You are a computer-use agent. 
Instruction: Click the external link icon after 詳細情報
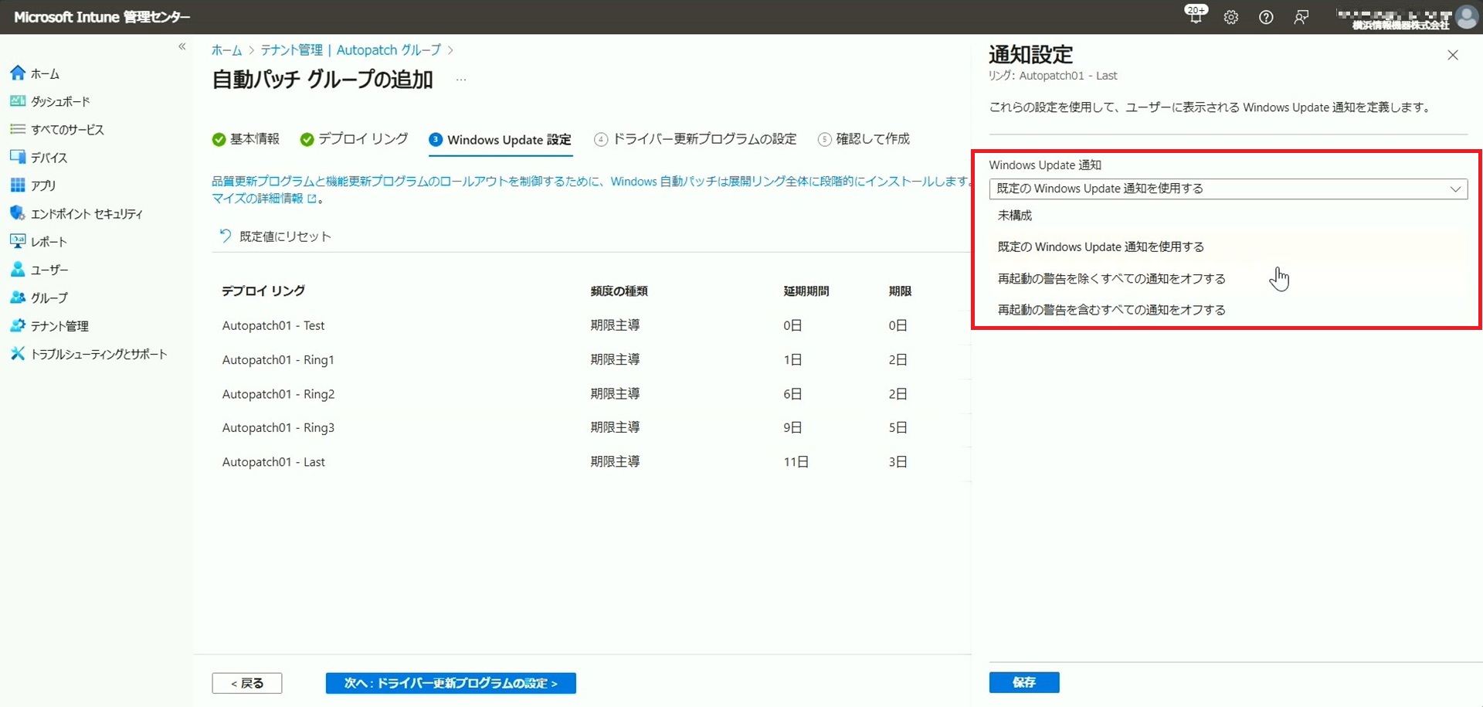(x=312, y=199)
